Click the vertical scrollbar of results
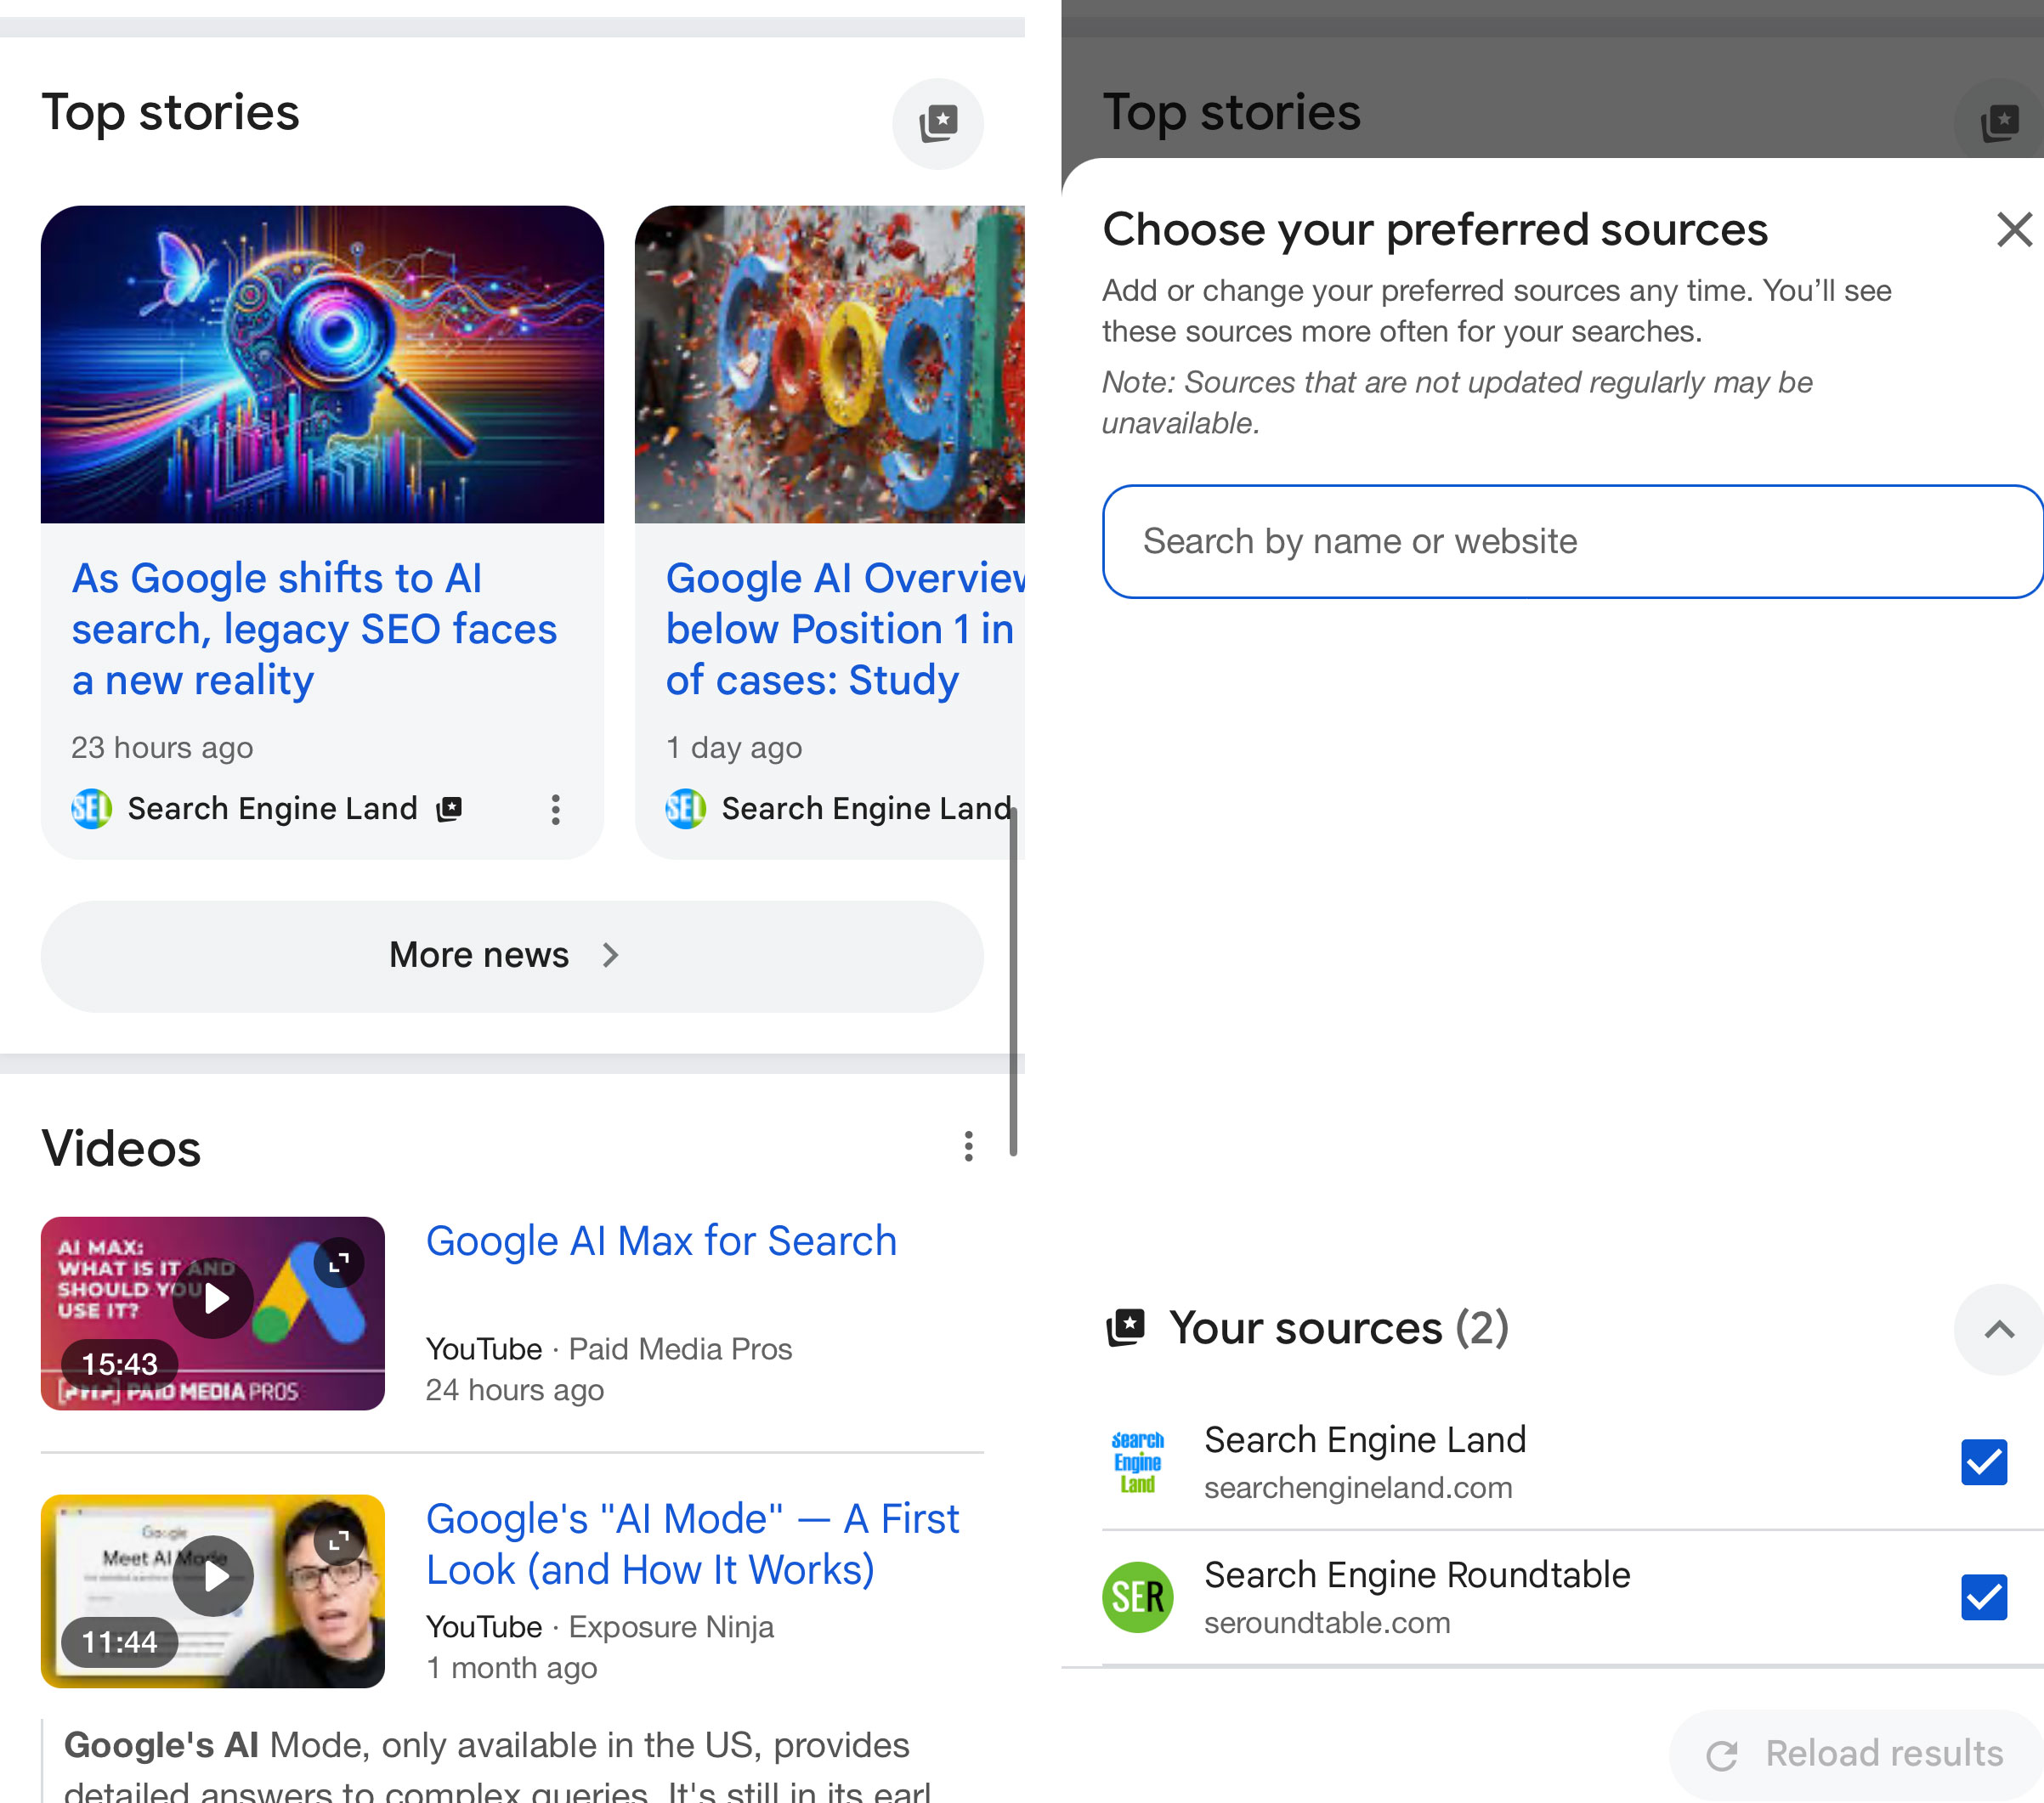The height and width of the screenshot is (1803, 2044). [x=1013, y=980]
